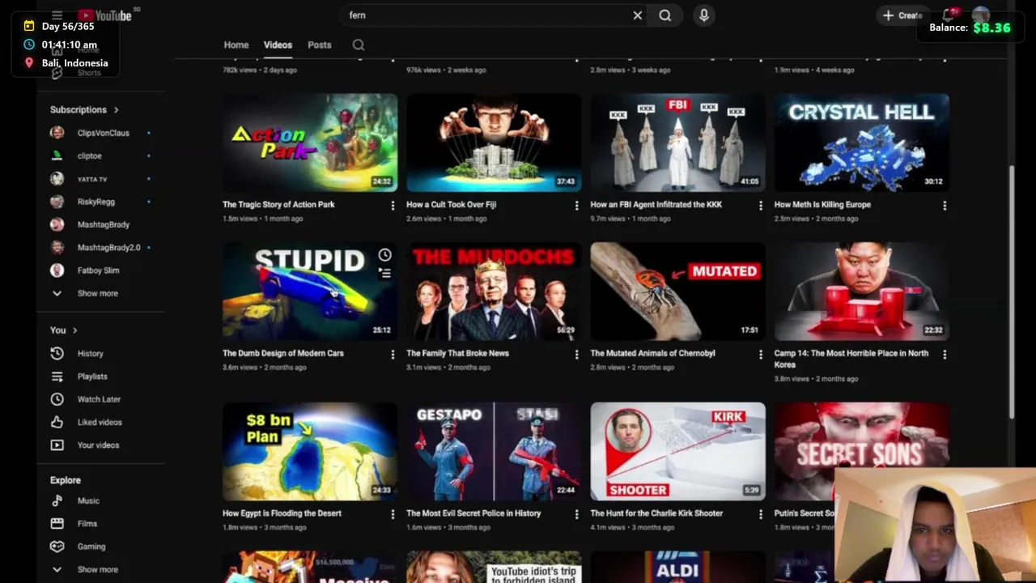Open options for Mutated Animals of Chernobyl
The width and height of the screenshot is (1036, 583).
coord(760,355)
